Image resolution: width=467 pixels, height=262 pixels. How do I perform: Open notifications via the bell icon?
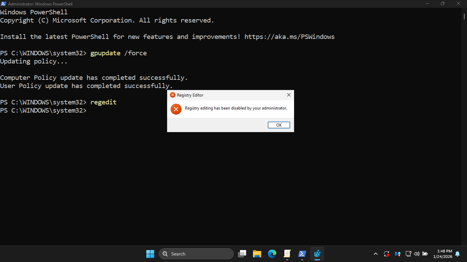point(457,254)
